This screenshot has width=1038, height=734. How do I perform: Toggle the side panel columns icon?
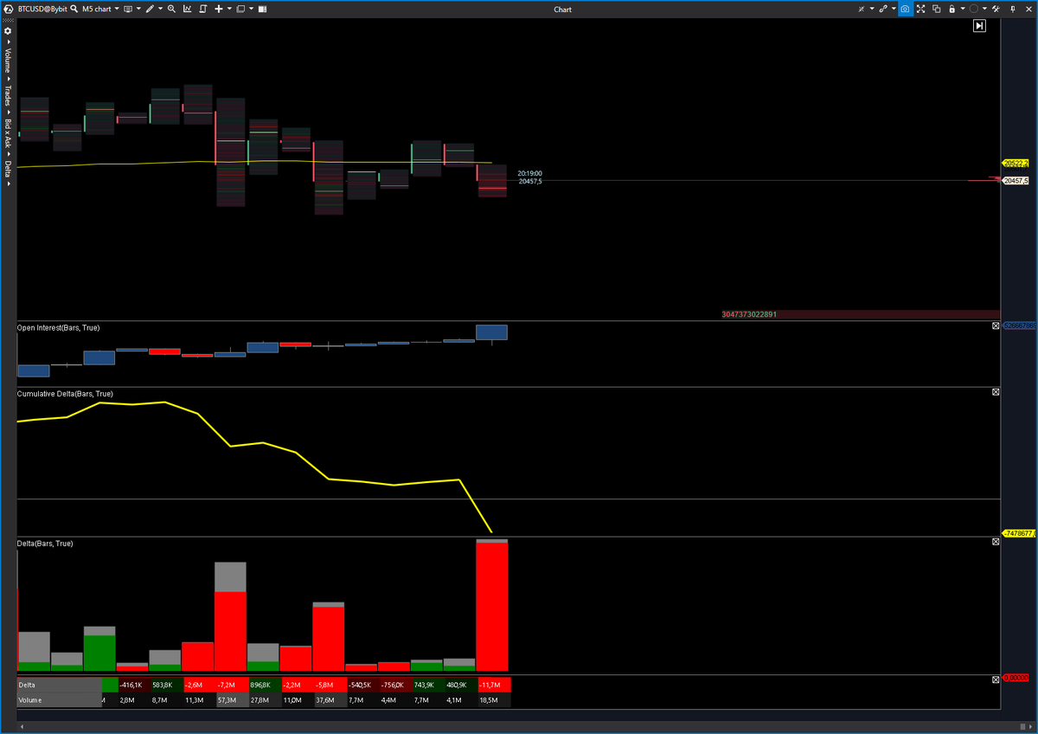point(262,9)
